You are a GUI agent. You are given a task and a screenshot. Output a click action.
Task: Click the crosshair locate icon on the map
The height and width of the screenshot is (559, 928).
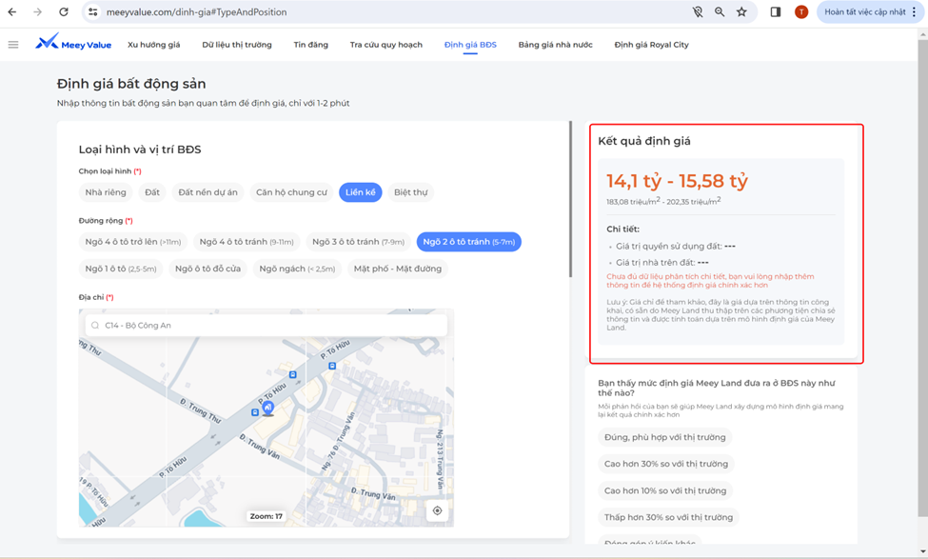pyautogui.click(x=437, y=510)
